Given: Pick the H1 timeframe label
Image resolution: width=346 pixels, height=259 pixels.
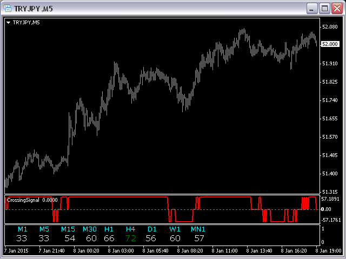Looking at the screenshot, I should click(109, 229).
